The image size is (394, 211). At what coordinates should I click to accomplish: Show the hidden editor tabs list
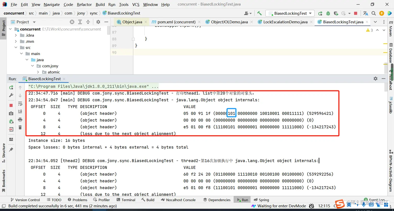375,22
